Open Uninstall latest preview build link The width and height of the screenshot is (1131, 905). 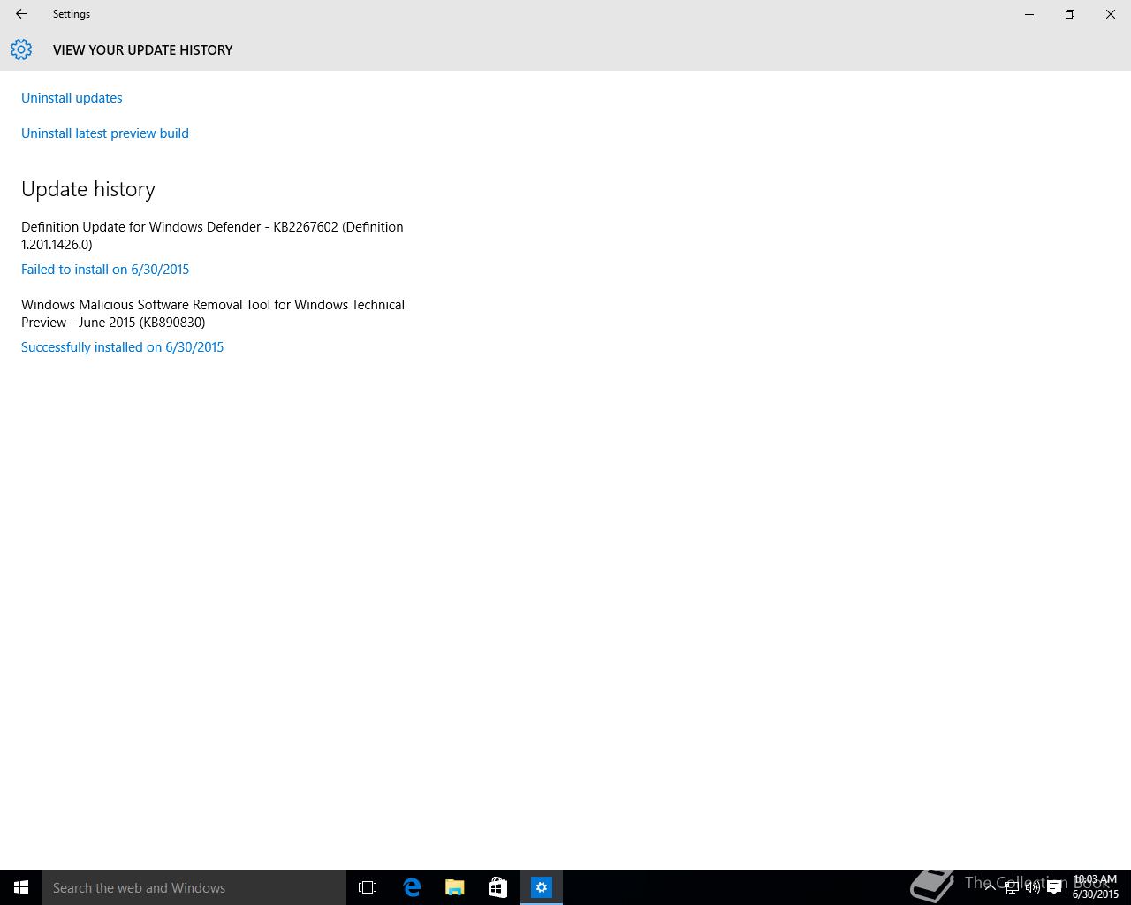[105, 133]
